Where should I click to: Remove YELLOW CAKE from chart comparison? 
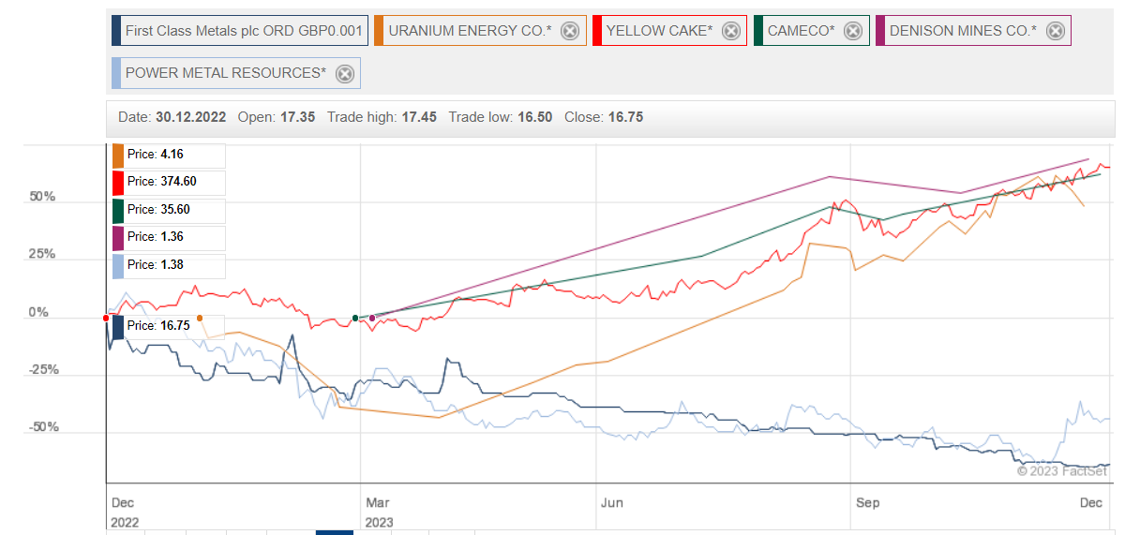(x=730, y=31)
